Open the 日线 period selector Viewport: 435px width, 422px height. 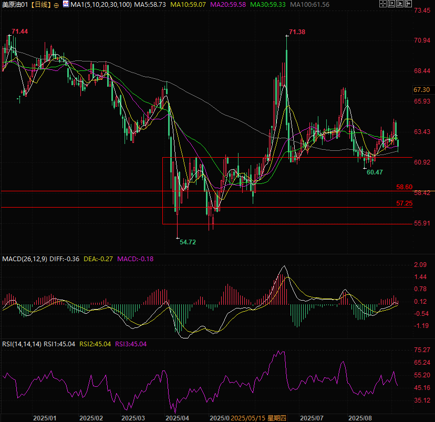(40, 5)
